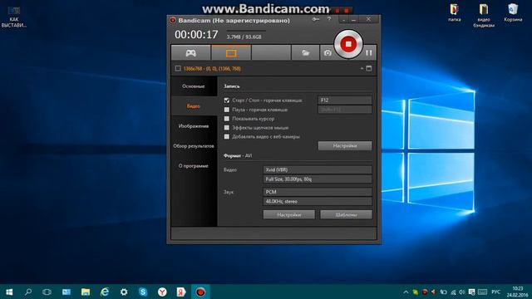Image resolution: width=532 pixels, height=299 pixels.
Task: Open Skype from taskbar
Action: [143, 292]
